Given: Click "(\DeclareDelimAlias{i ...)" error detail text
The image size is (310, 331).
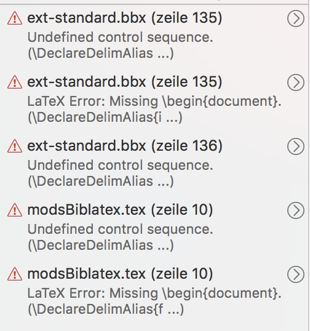Looking at the screenshot, I should tap(105, 117).
